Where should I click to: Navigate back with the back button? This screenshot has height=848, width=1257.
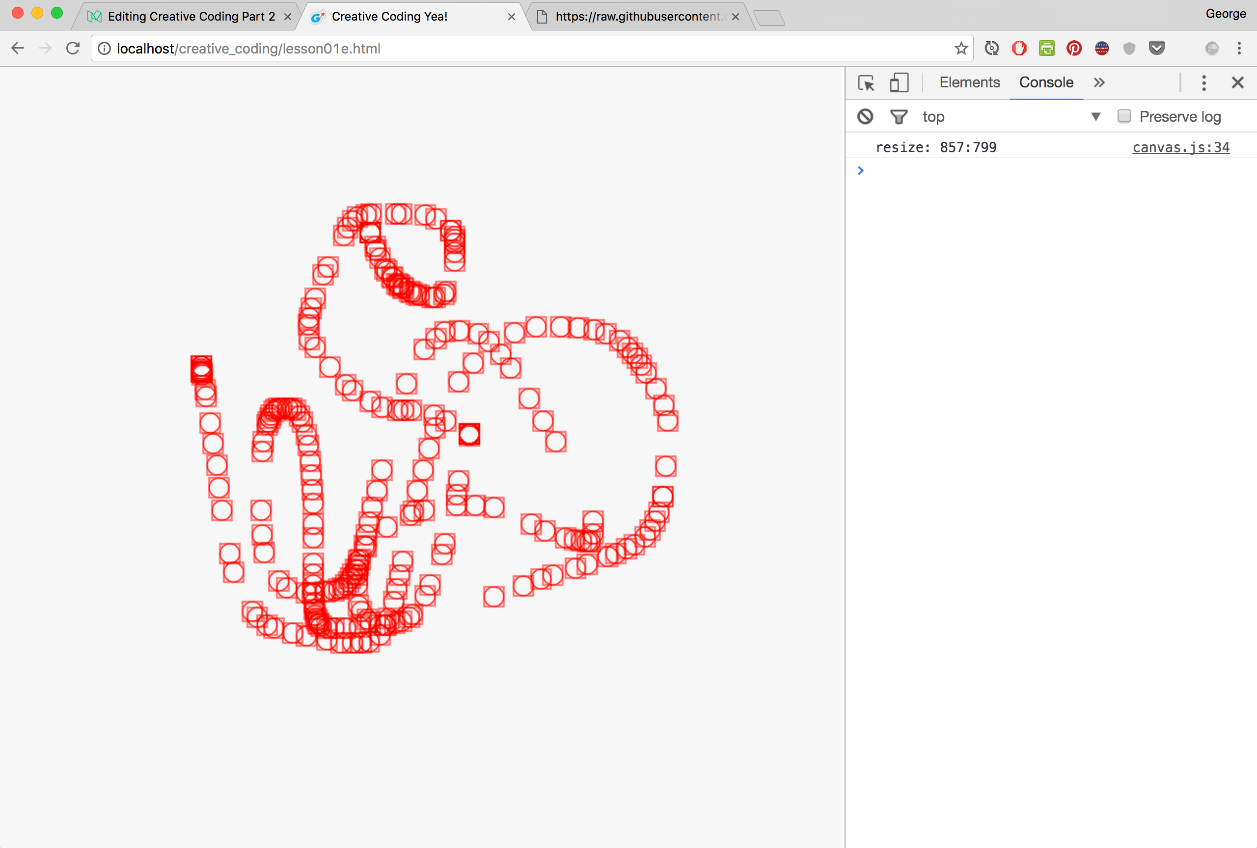tap(18, 48)
